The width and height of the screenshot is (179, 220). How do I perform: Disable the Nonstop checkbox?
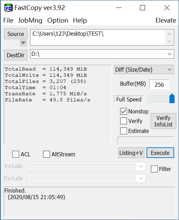(x=124, y=111)
